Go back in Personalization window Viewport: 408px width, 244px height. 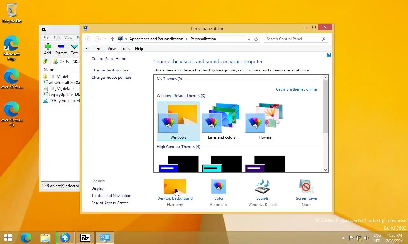tap(89, 39)
